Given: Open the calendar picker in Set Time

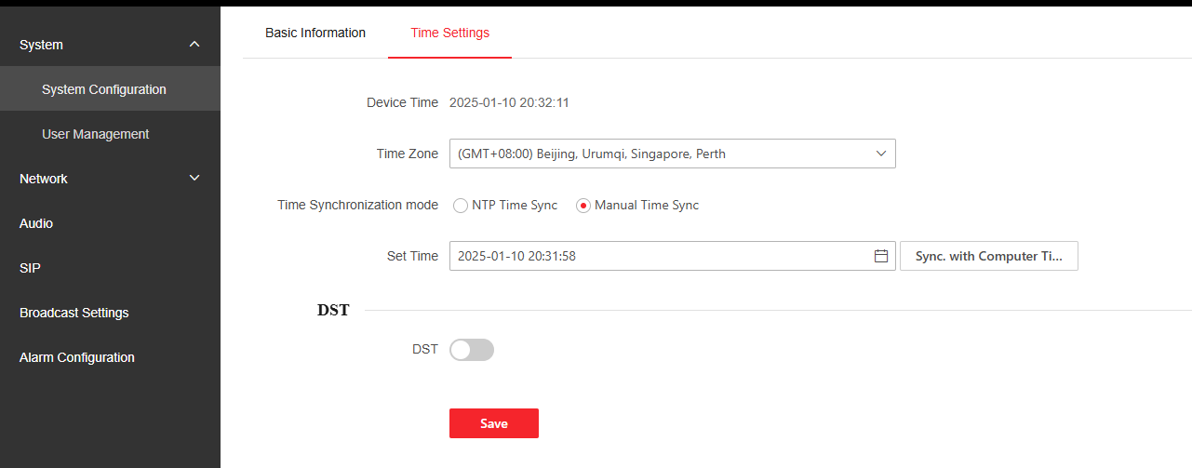Looking at the screenshot, I should tap(880, 256).
